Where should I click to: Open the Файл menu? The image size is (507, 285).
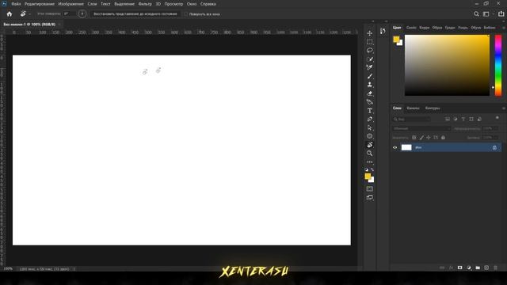pyautogui.click(x=16, y=4)
